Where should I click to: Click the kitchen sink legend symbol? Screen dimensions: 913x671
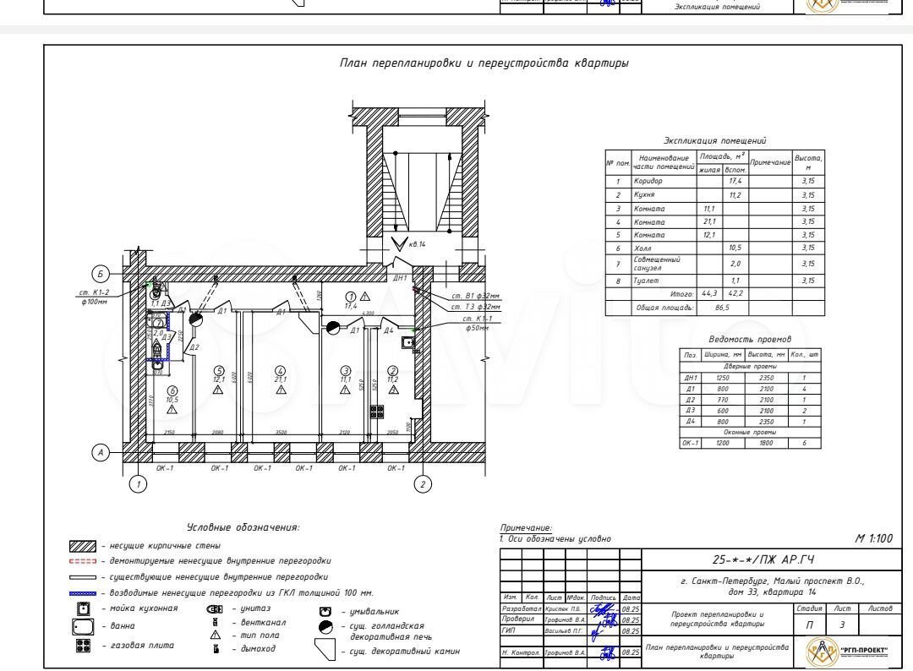(x=83, y=610)
